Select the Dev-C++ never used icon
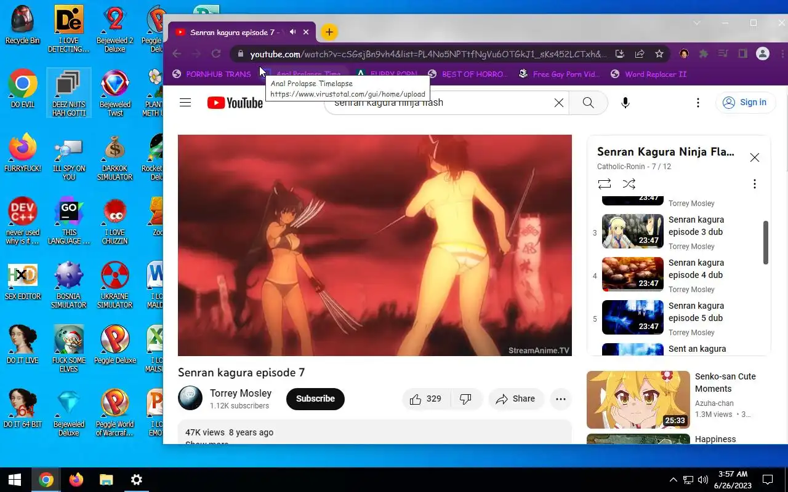The width and height of the screenshot is (788, 492). pos(23,221)
